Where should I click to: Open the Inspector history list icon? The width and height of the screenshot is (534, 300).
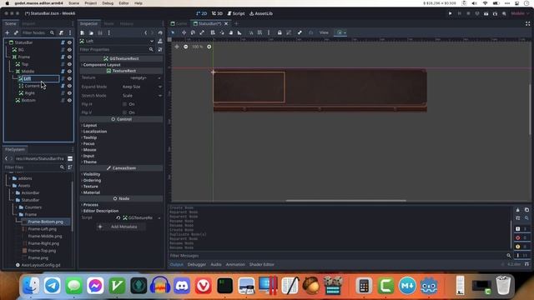(x=160, y=32)
